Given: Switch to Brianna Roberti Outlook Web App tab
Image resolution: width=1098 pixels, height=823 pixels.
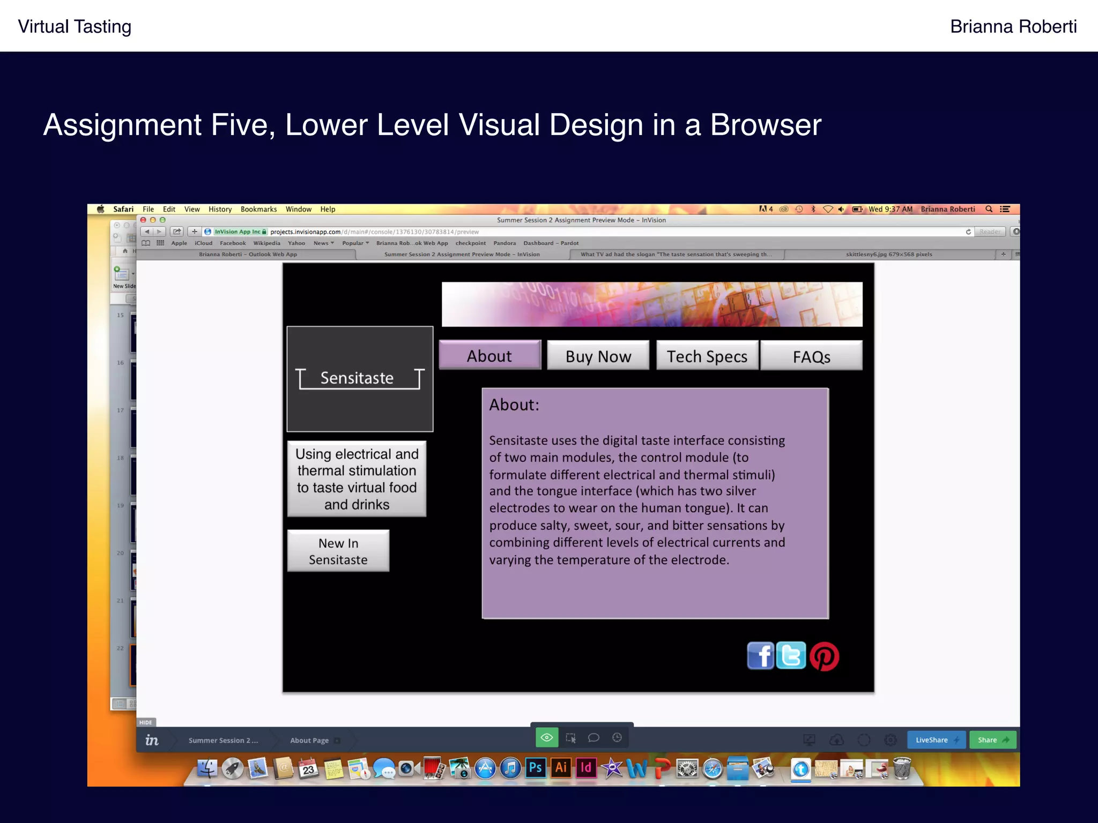Looking at the screenshot, I should coord(248,255).
